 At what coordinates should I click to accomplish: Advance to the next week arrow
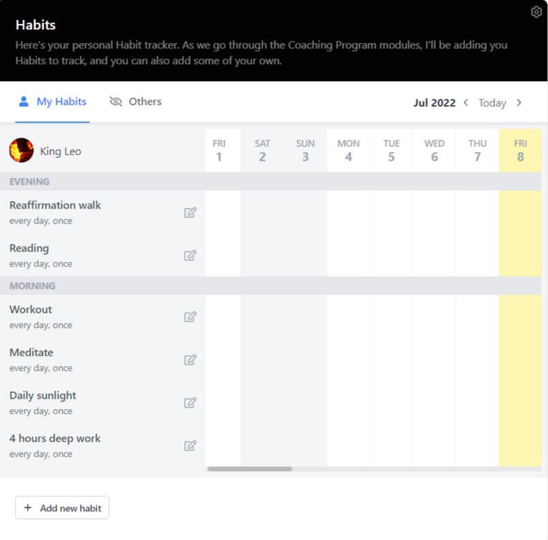pos(519,102)
